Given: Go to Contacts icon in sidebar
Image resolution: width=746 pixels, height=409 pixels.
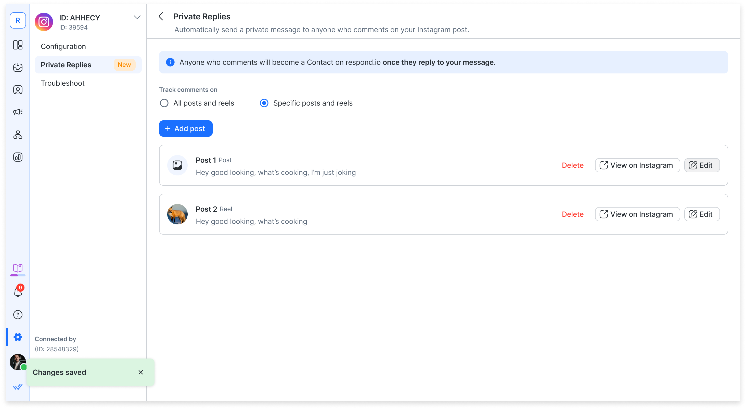Looking at the screenshot, I should pos(18,90).
